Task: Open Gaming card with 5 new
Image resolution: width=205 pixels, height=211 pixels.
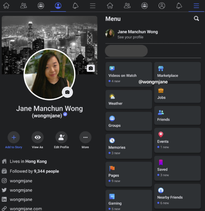Action: coord(129,200)
